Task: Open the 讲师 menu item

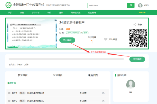Action: pyautogui.click(x=61, y=13)
